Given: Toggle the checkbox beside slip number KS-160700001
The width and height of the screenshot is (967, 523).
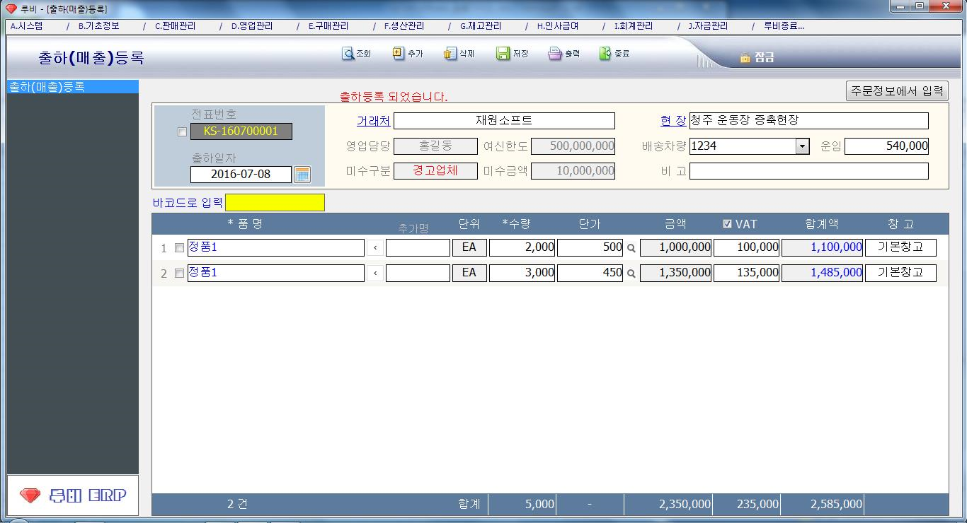Looking at the screenshot, I should 183,131.
